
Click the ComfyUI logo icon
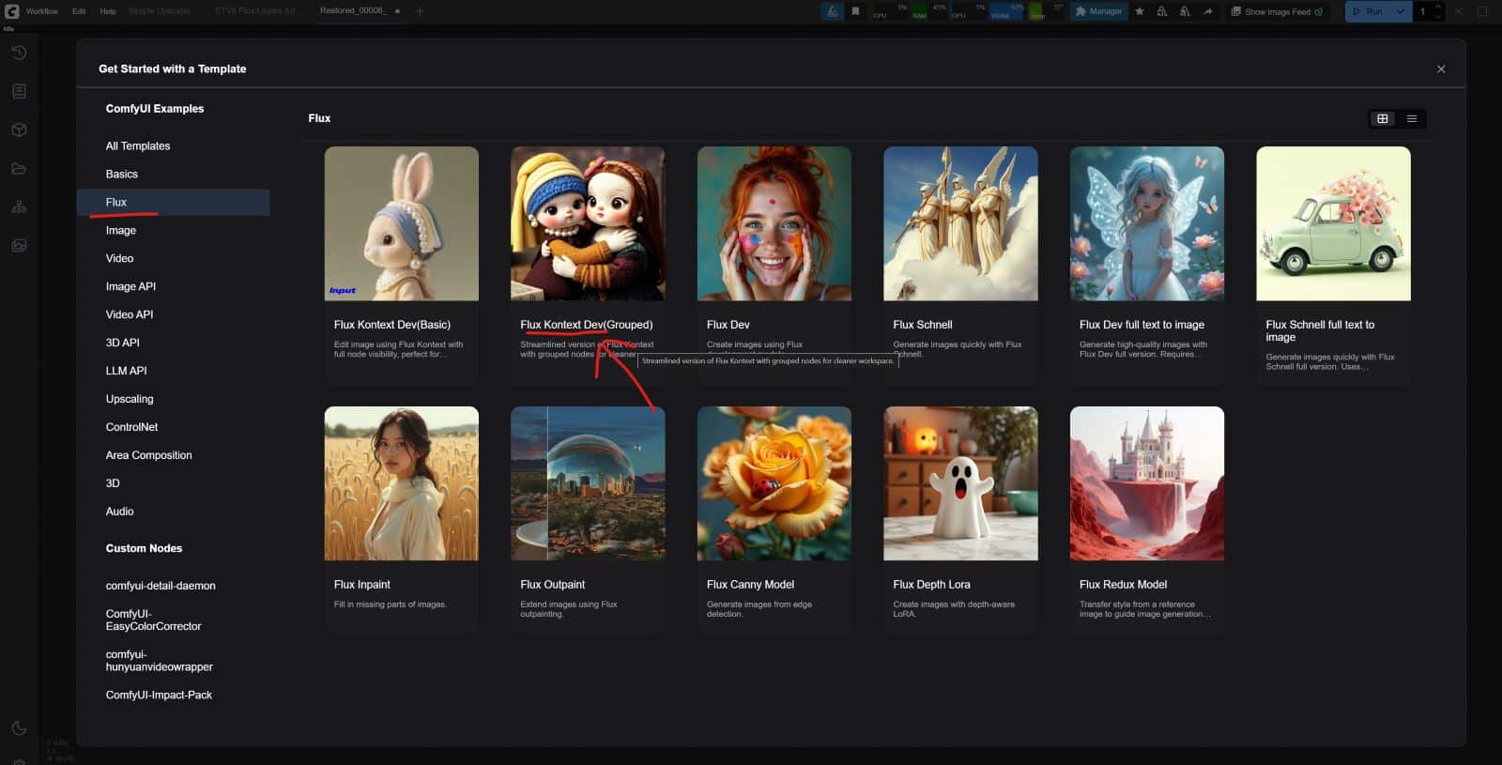tap(11, 11)
